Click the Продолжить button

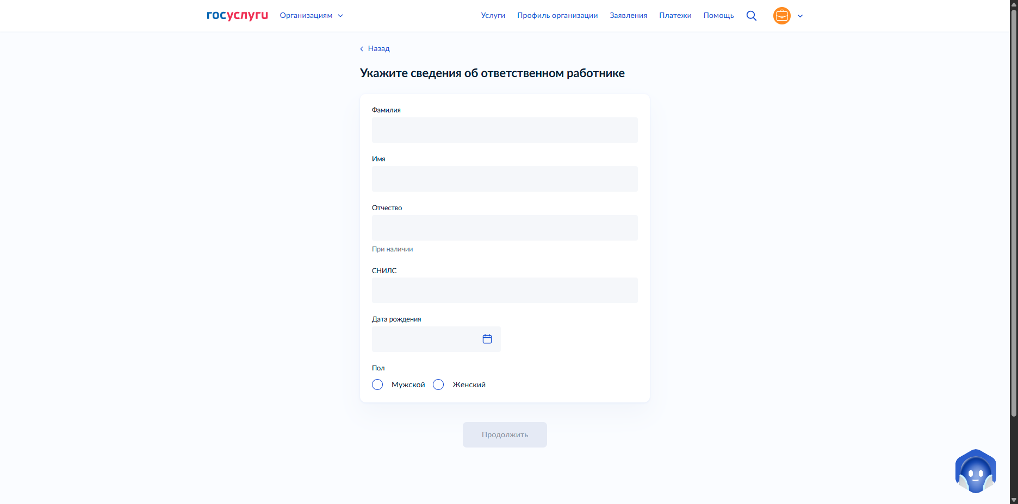[505, 434]
